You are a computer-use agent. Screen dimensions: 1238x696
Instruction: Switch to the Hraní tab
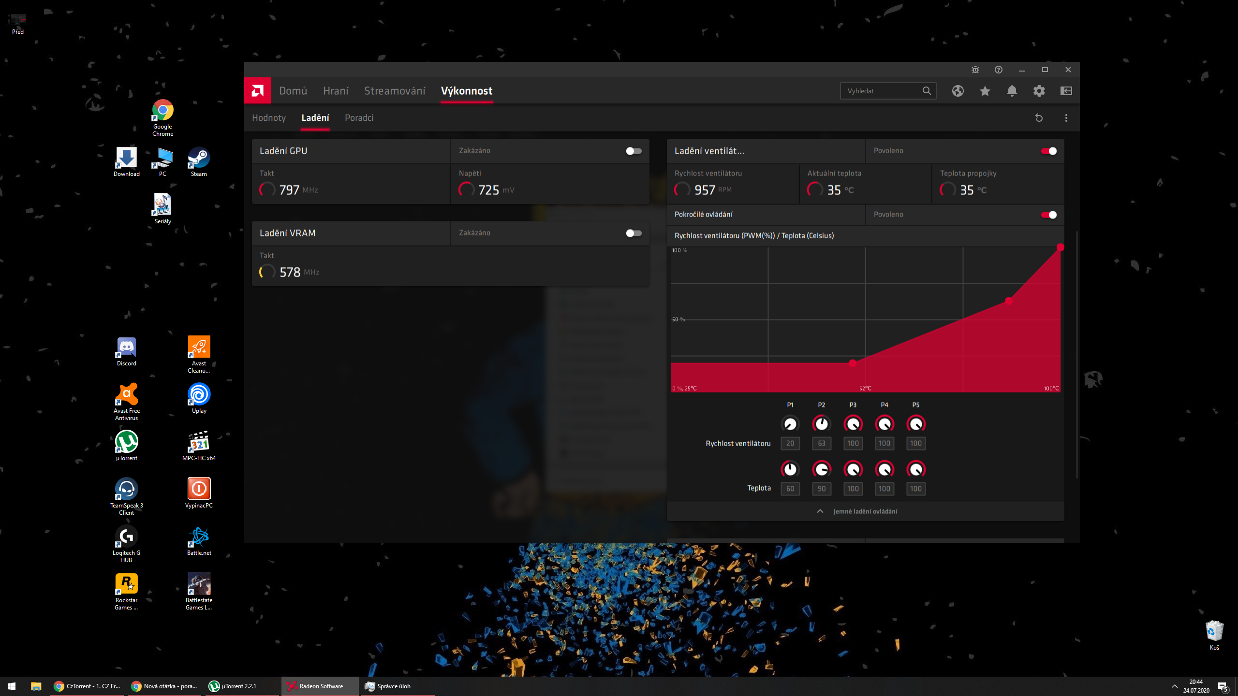tap(336, 91)
